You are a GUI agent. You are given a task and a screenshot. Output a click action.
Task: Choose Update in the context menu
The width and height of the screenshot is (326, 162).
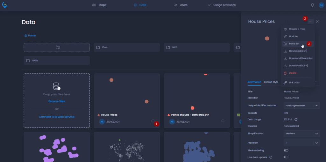coord(298,36)
